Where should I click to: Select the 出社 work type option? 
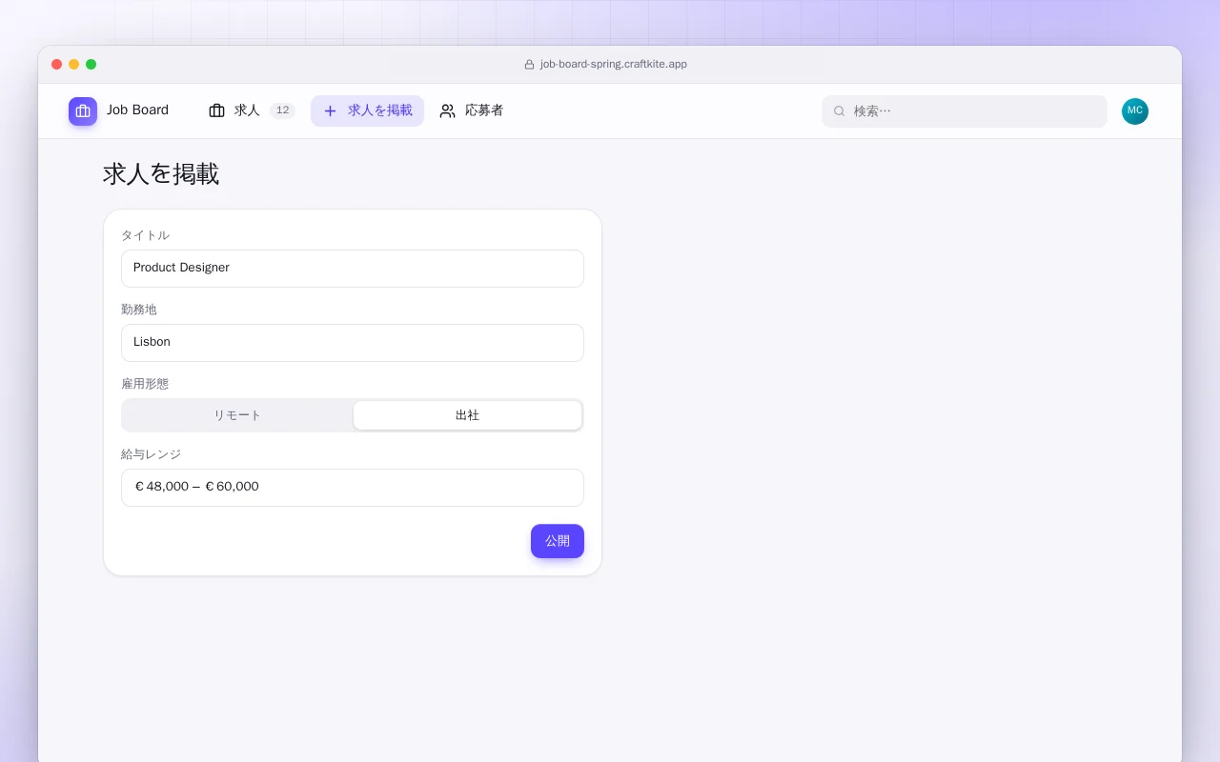coord(467,415)
